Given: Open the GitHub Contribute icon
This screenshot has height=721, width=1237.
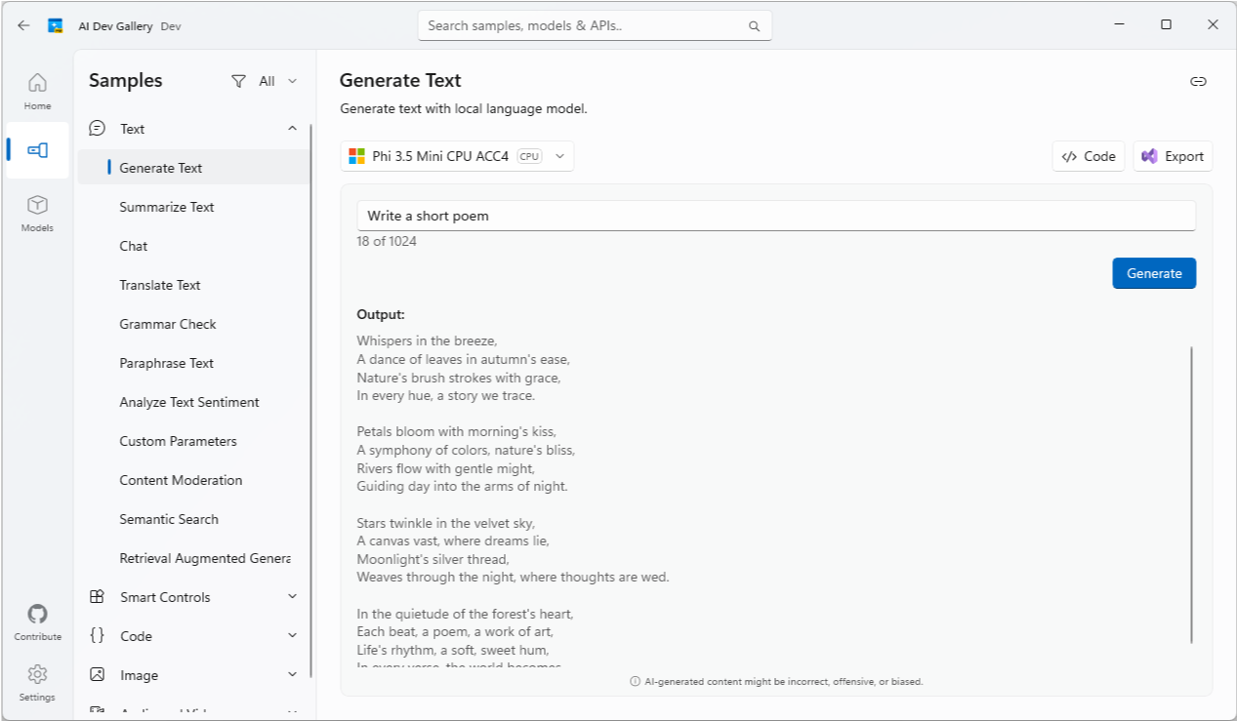Looking at the screenshot, I should 37,621.
